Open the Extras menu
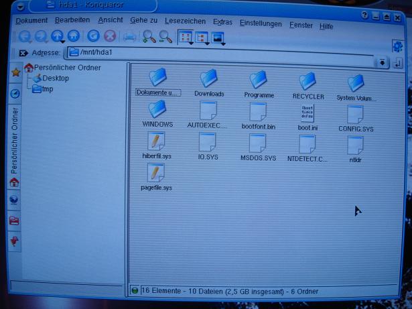This screenshot has width=412, height=309. [x=222, y=22]
